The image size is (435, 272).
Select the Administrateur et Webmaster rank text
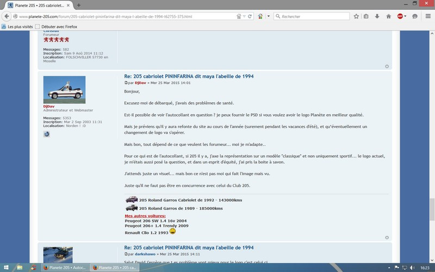pyautogui.click(x=69, y=110)
